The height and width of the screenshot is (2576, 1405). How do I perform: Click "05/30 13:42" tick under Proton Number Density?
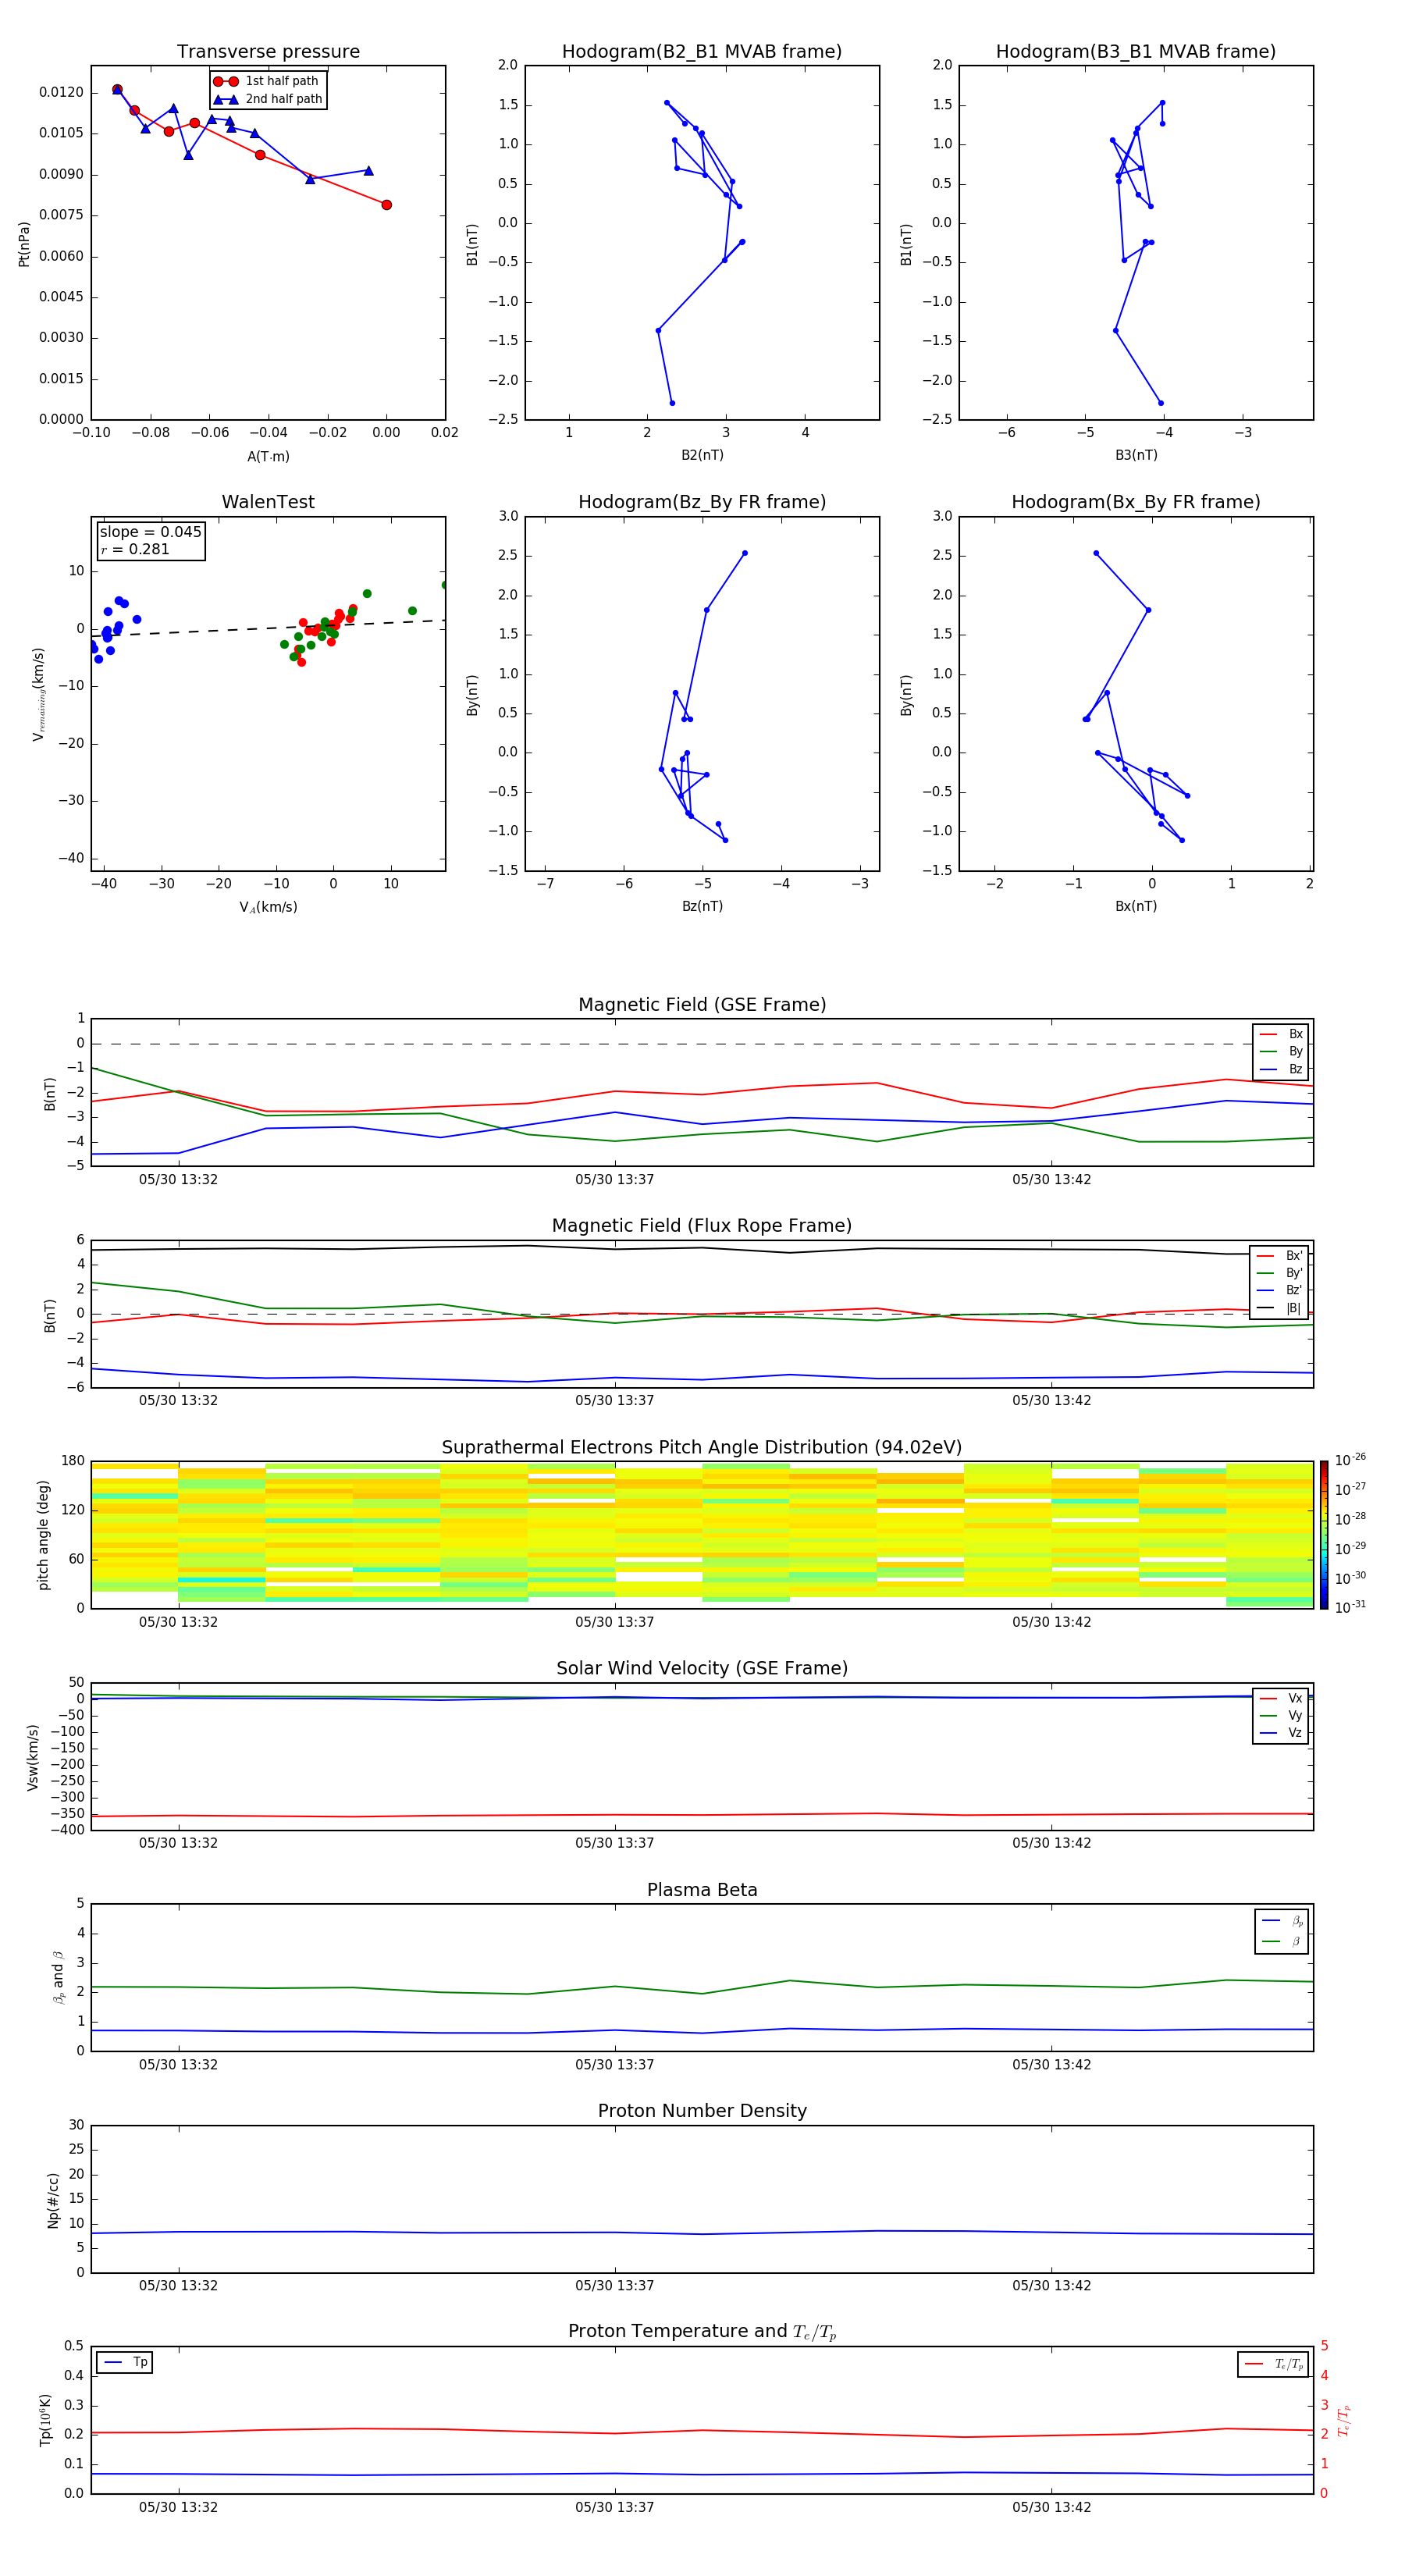tap(1051, 2286)
